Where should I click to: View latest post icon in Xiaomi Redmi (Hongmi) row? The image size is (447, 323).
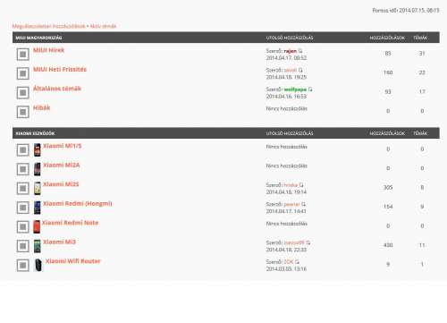pos(303,204)
